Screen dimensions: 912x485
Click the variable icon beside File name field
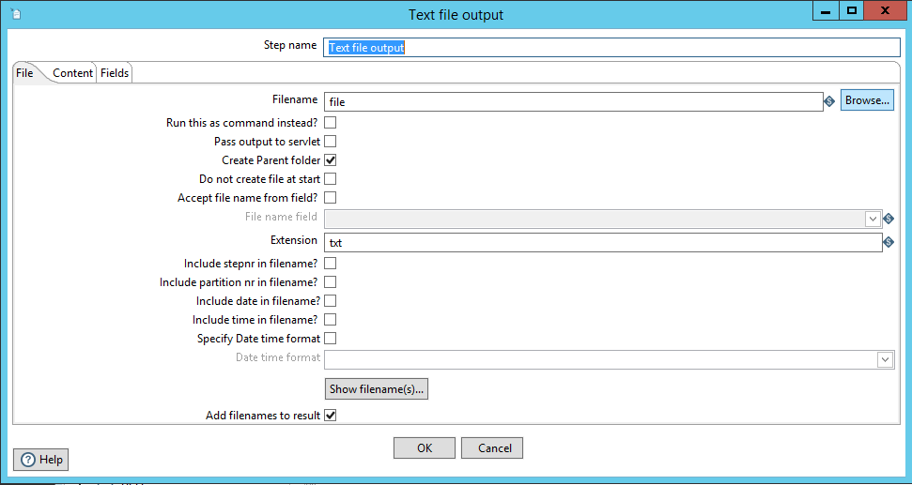click(889, 219)
